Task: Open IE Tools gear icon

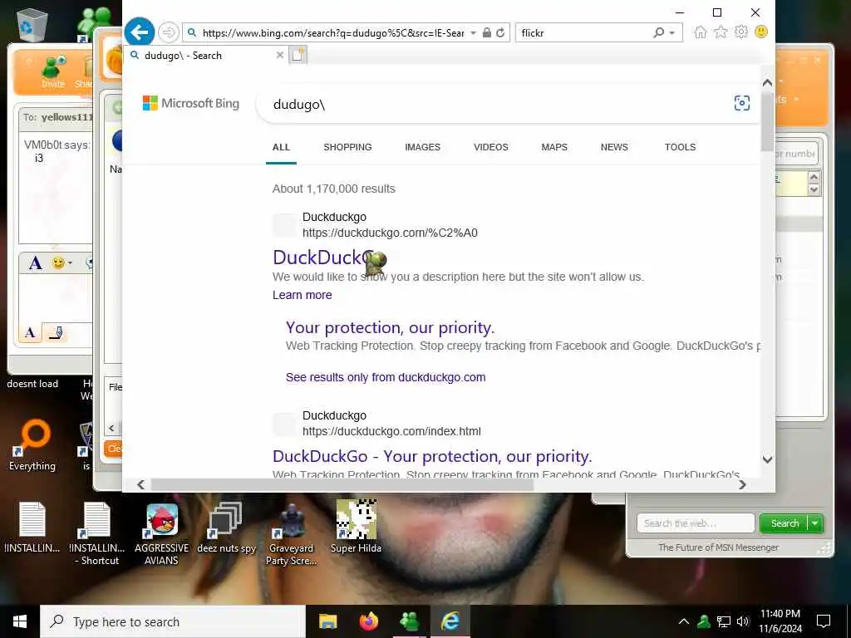Action: click(740, 32)
